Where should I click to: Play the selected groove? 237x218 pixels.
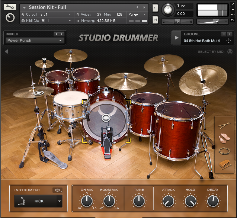pos(176,38)
